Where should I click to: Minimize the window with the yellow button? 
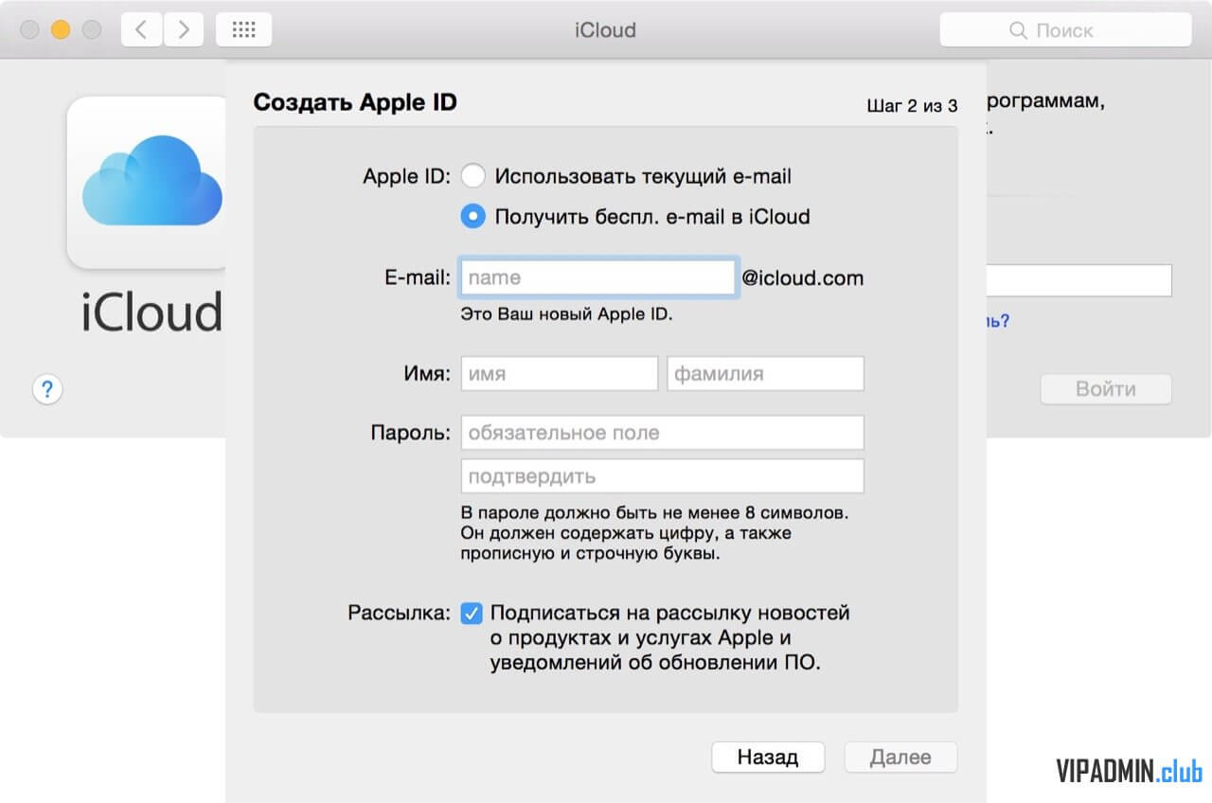click(x=61, y=30)
